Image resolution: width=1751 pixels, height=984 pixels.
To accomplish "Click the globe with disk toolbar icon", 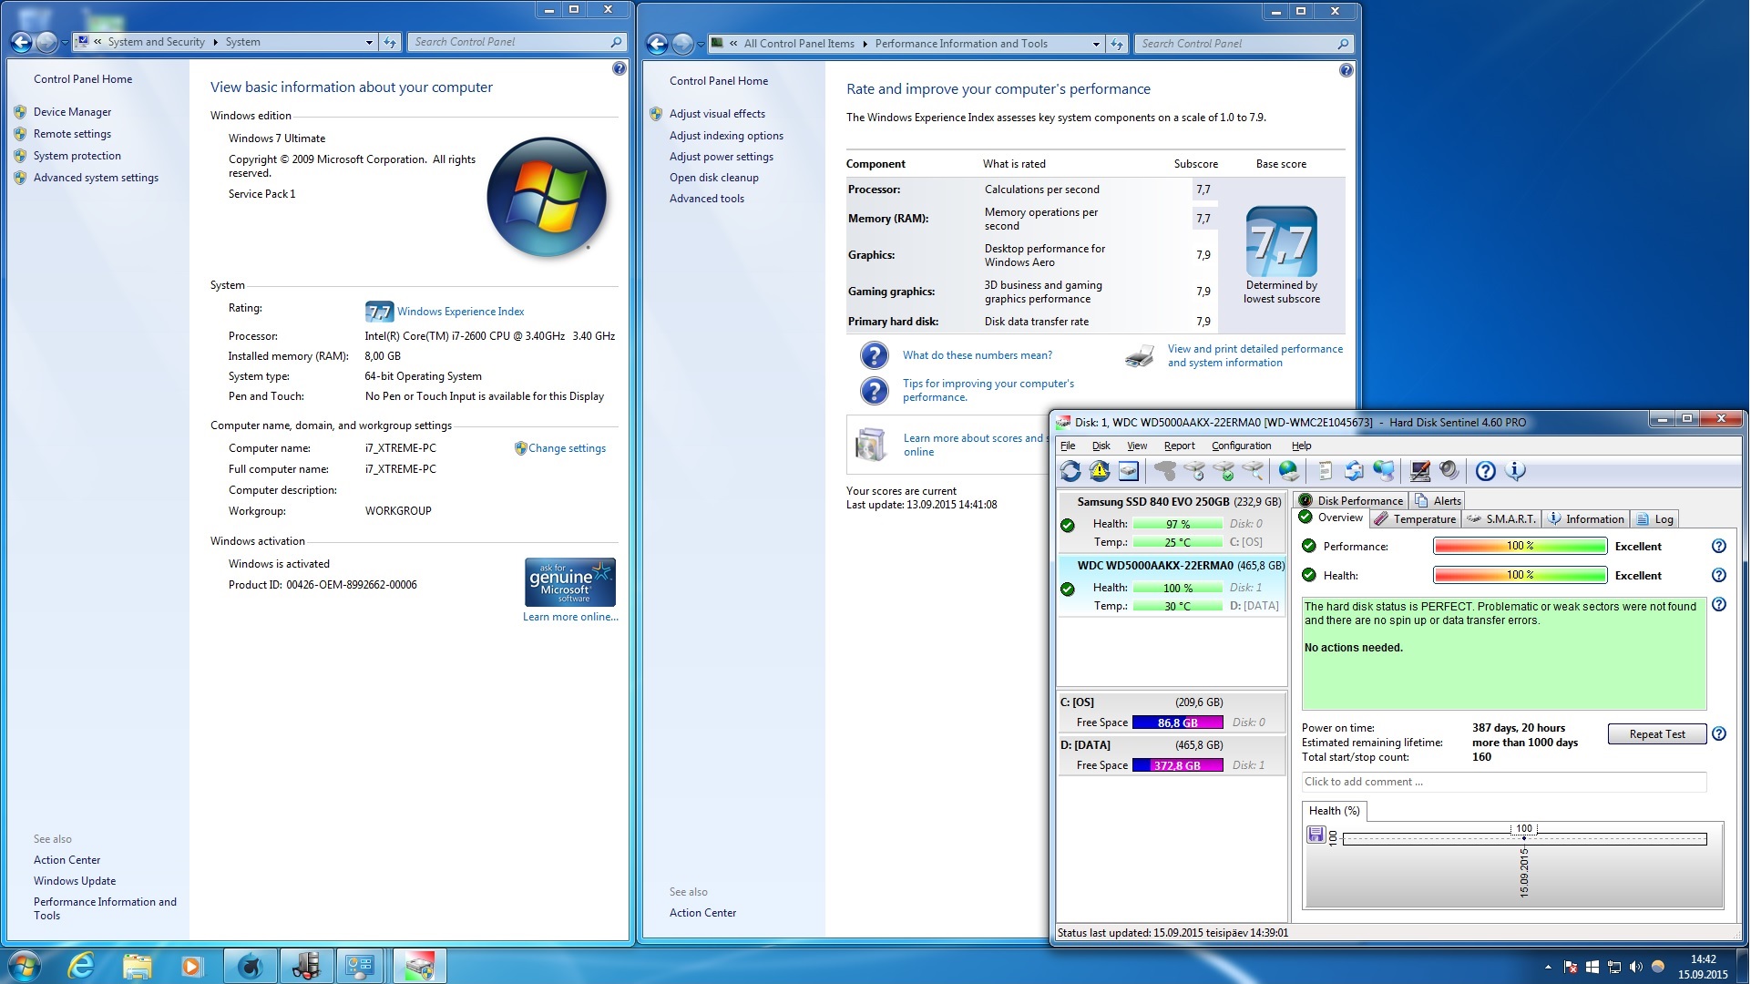I will [1289, 471].
